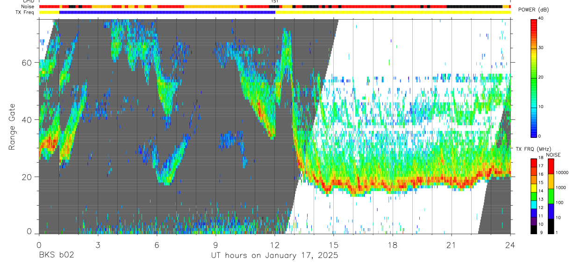Select the red top segment of NOISE legend
574x265 pixels.
551,166
